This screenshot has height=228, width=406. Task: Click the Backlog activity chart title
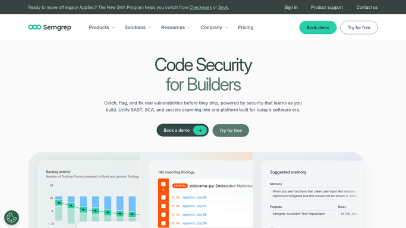pyautogui.click(x=58, y=172)
